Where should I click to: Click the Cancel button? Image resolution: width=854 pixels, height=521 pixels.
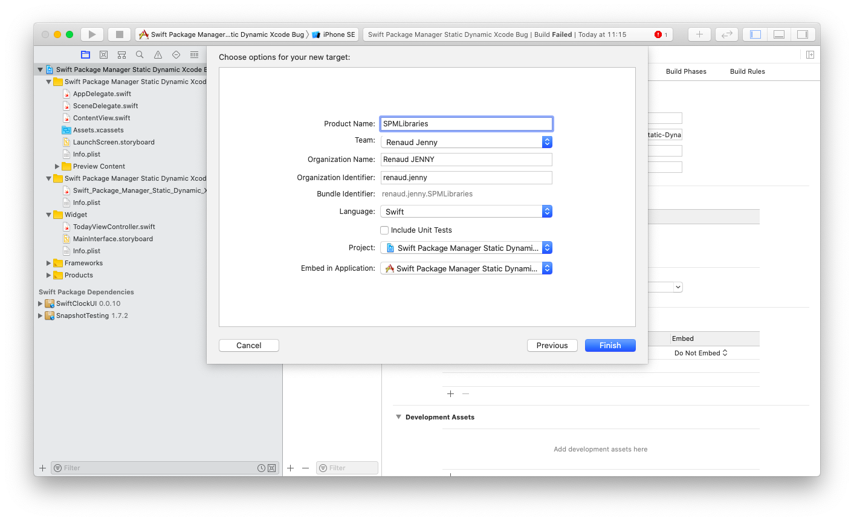(249, 345)
